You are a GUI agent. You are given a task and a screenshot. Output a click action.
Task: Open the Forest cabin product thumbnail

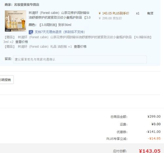pyautogui.click(x=15, y=21)
